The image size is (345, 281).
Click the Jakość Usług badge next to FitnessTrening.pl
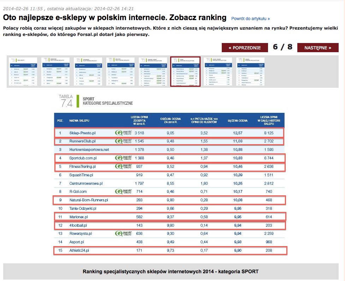(124, 166)
